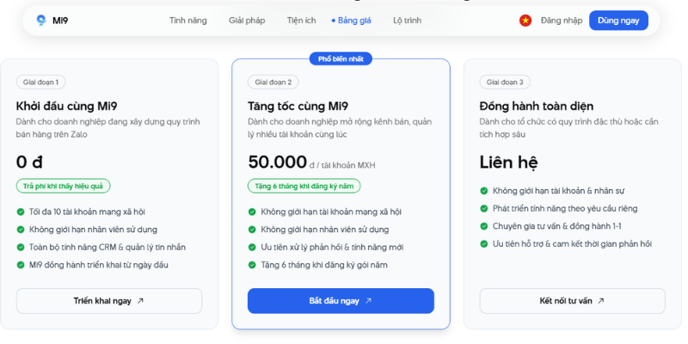
Task: Go to the Giải pháp menu item
Action: [x=247, y=20]
